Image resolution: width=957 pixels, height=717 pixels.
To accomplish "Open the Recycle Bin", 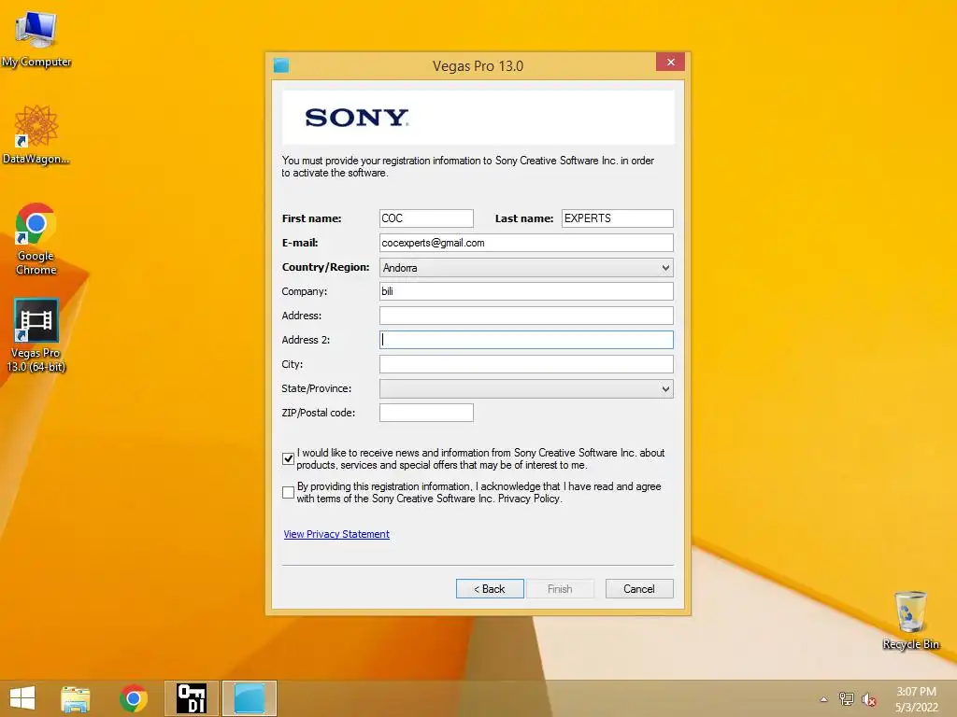I will point(910,620).
